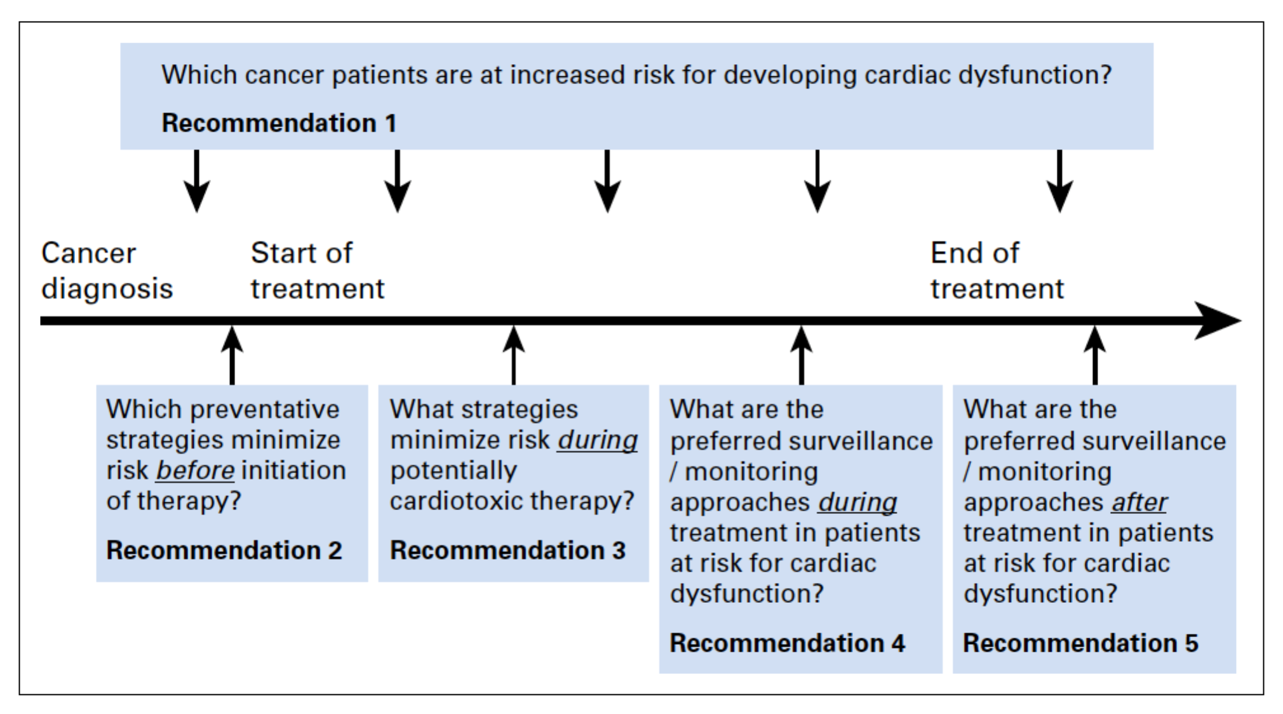Image resolution: width=1283 pixels, height=714 pixels.
Task: Select the bold Recommendation 2 label
Action: coord(224,550)
